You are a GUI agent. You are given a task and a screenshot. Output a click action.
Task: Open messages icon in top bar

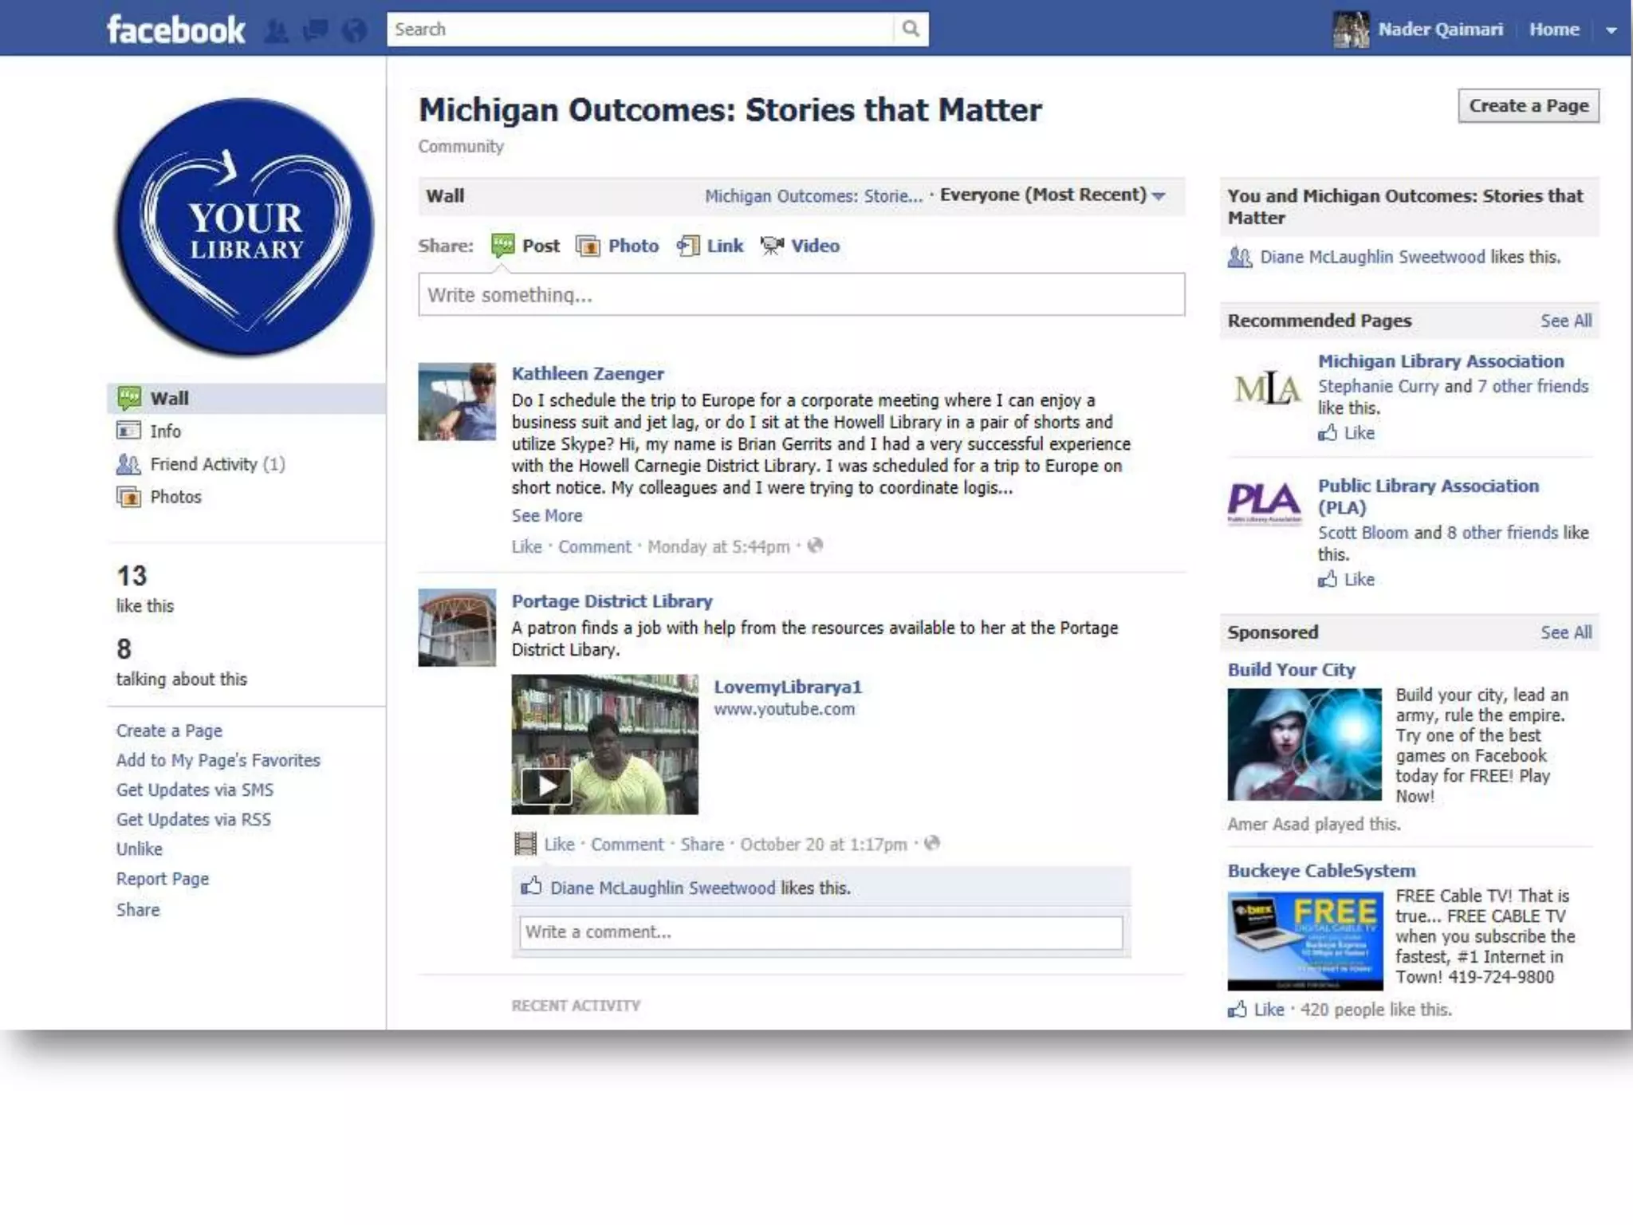316,30
